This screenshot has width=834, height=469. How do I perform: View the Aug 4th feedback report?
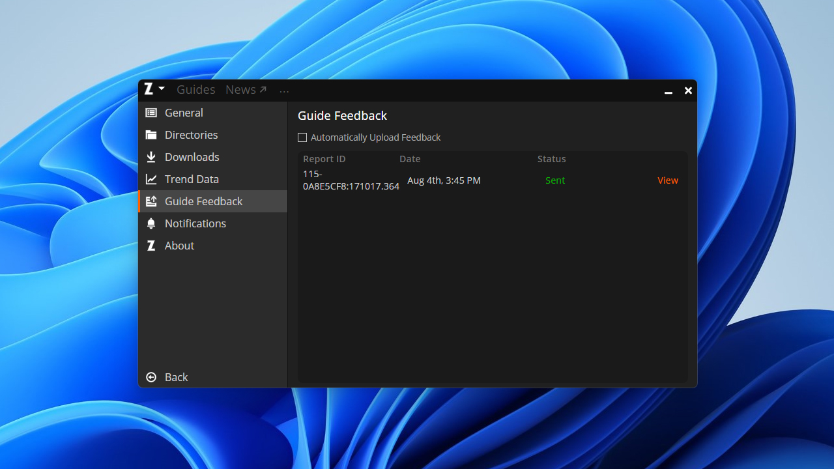667,180
